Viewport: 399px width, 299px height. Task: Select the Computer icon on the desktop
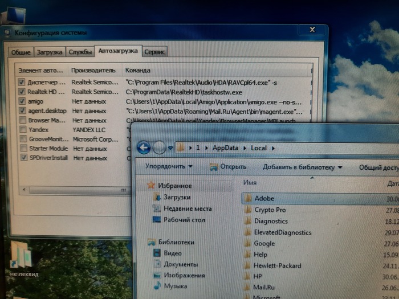[x=14, y=16]
